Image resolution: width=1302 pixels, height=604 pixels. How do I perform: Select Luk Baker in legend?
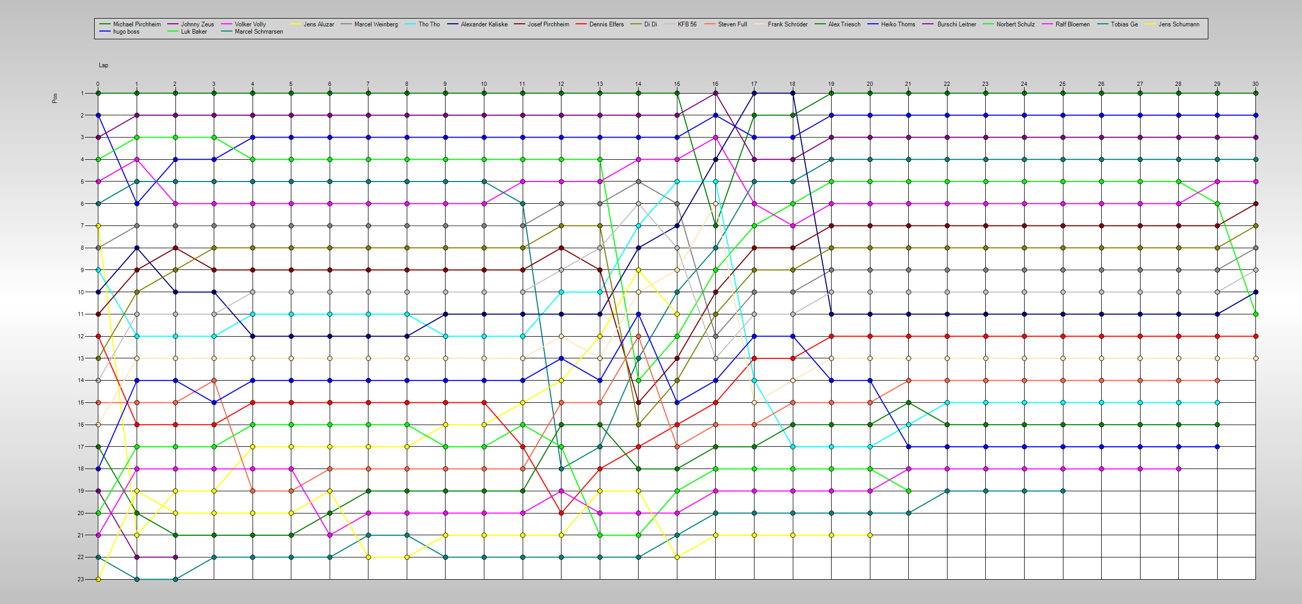pyautogui.click(x=187, y=32)
